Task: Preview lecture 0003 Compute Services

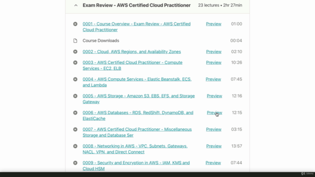Action: coord(214,62)
